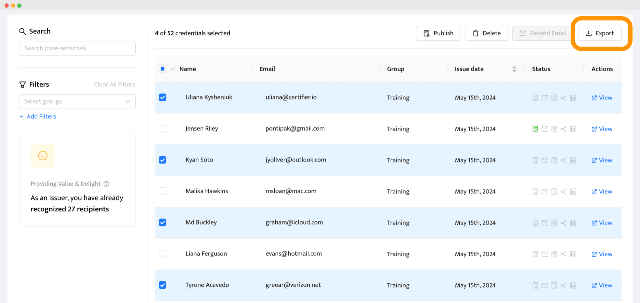Click the Publish button
Screen dimensions: 640x303
[438, 33]
